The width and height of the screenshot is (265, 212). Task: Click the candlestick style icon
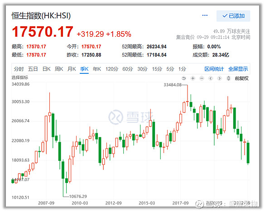[228, 78]
